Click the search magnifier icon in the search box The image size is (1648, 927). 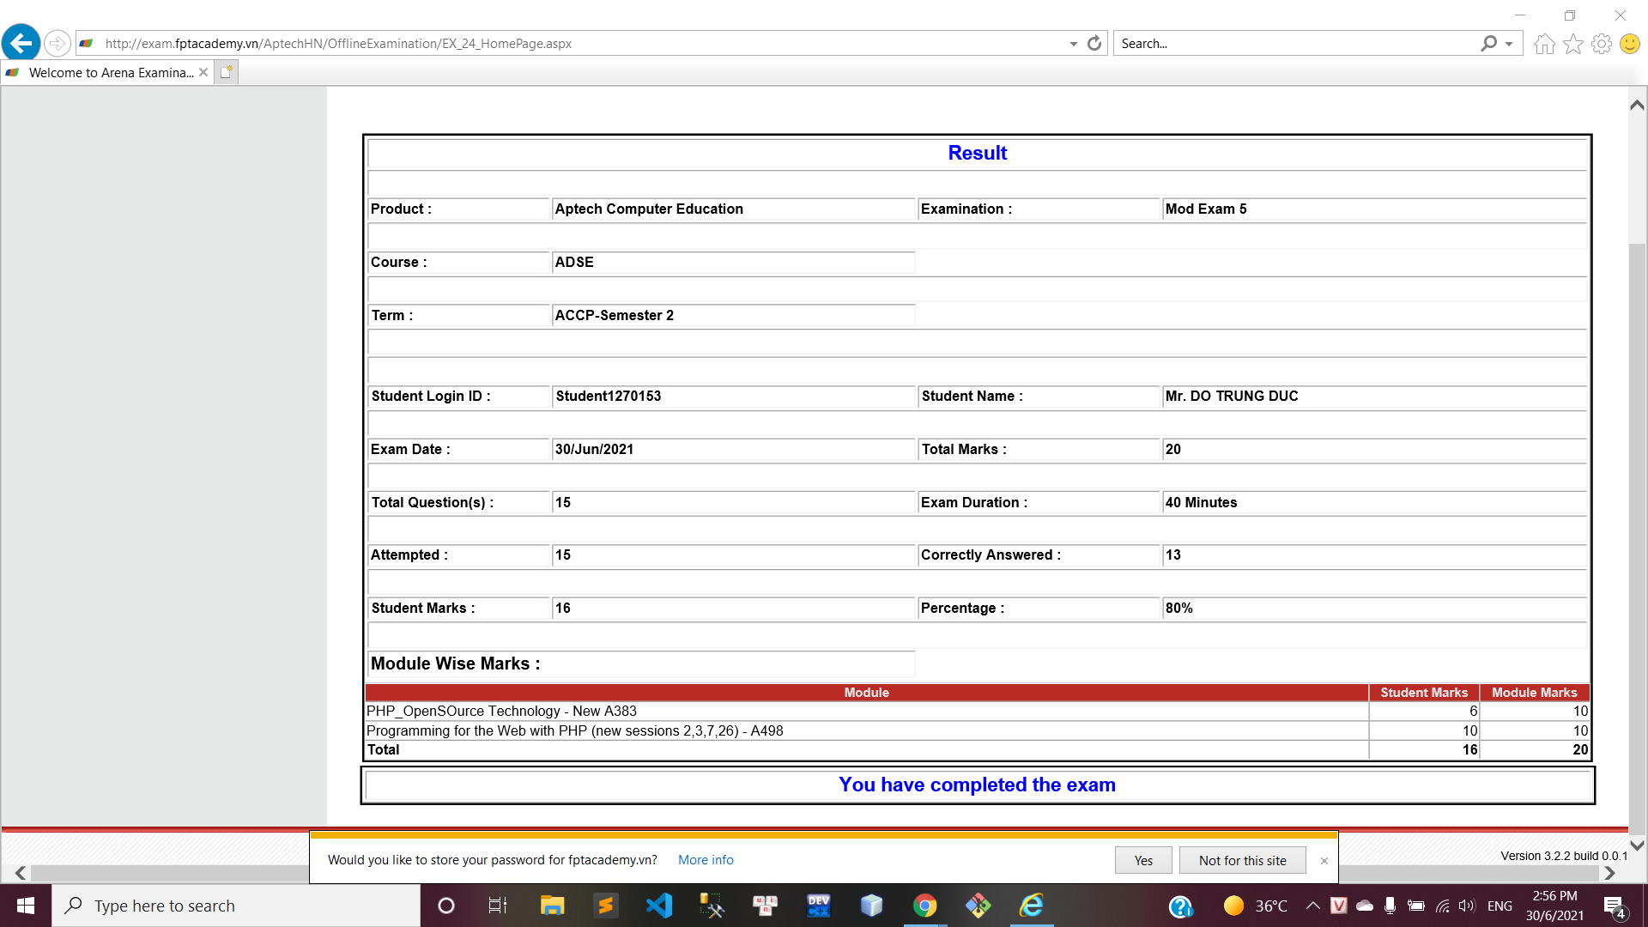[1488, 43]
